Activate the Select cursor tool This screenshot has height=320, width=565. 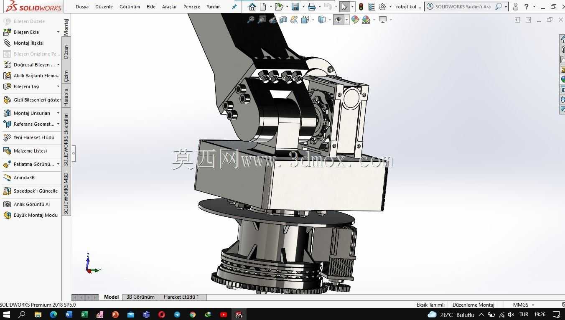pos(344,7)
